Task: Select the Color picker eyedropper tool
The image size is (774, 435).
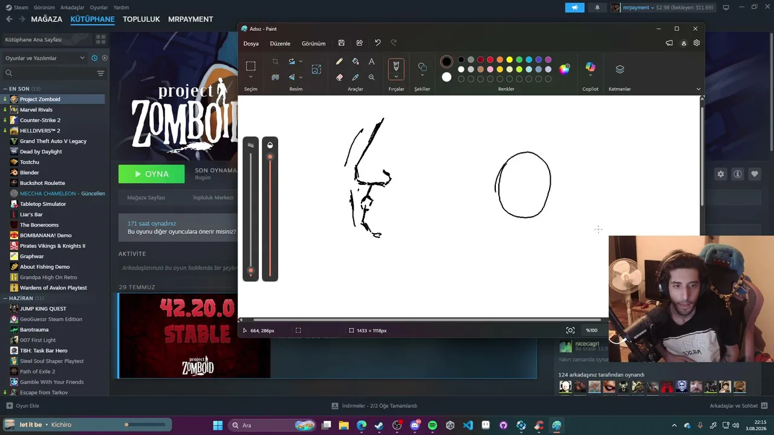Action: pyautogui.click(x=356, y=77)
